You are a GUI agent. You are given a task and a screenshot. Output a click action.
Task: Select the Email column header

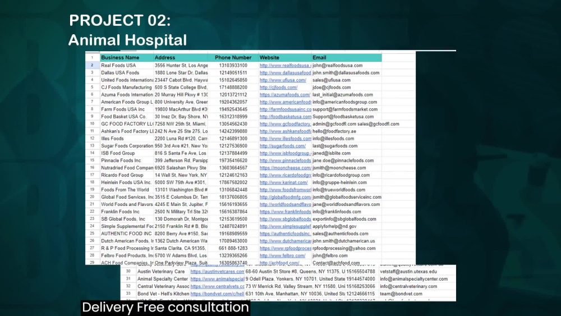click(346, 58)
